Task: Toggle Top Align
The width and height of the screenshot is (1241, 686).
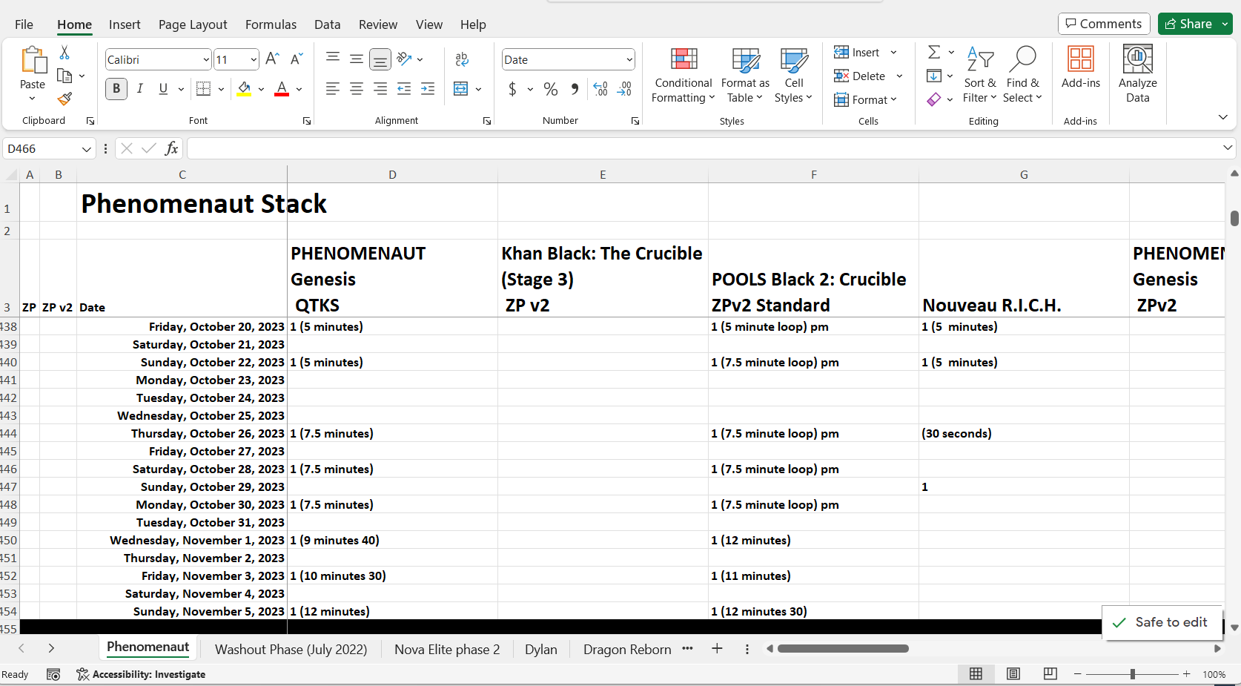Action: point(333,58)
